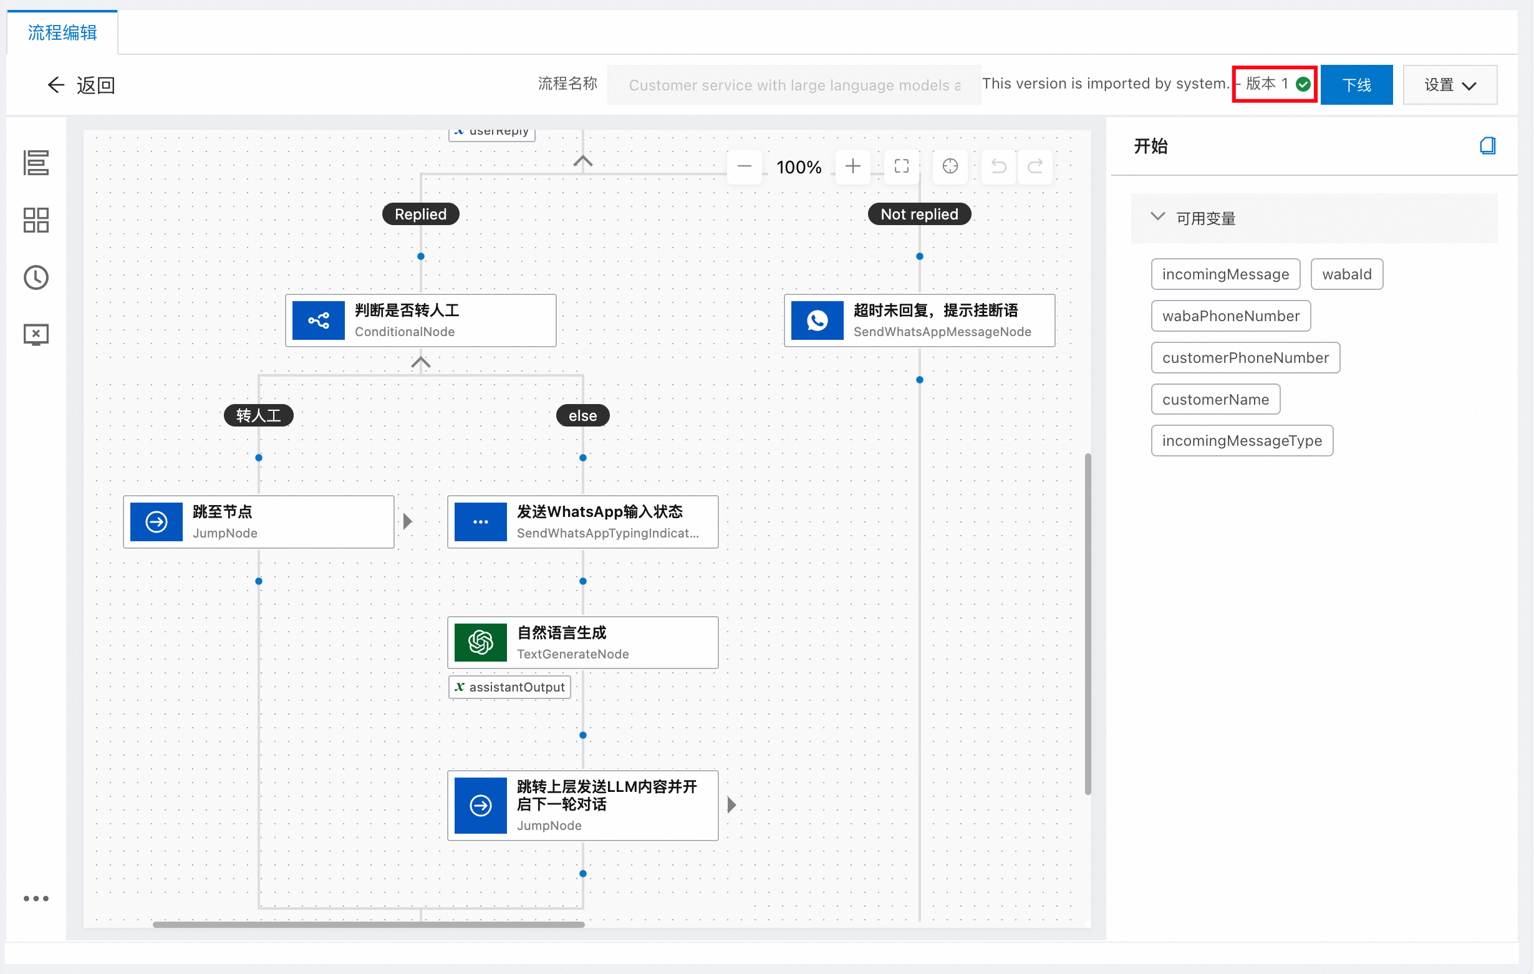Collapse the 可用变量 section
Viewport: 1534px width, 974px height.
1157,217
